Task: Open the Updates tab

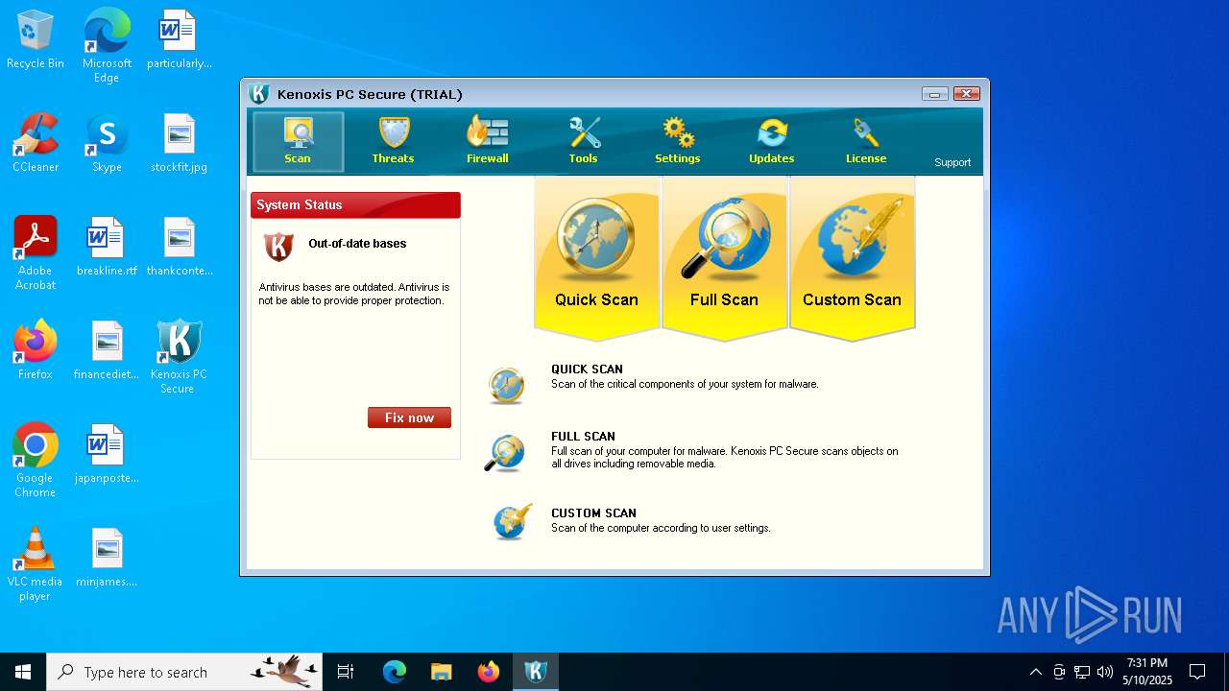Action: pyautogui.click(x=772, y=141)
